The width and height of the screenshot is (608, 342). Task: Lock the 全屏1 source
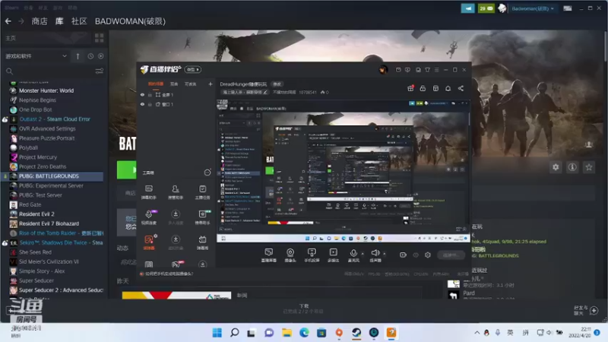point(150,94)
